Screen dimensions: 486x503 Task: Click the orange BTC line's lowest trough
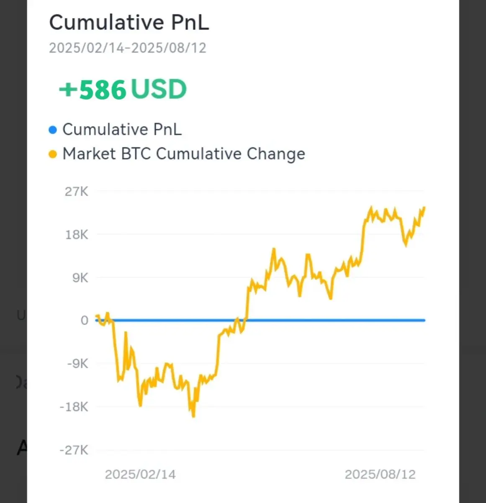coord(193,416)
